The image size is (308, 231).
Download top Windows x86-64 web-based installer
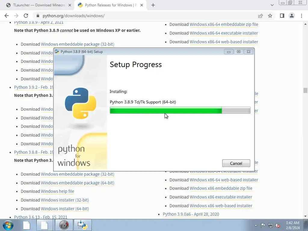coord(224,42)
